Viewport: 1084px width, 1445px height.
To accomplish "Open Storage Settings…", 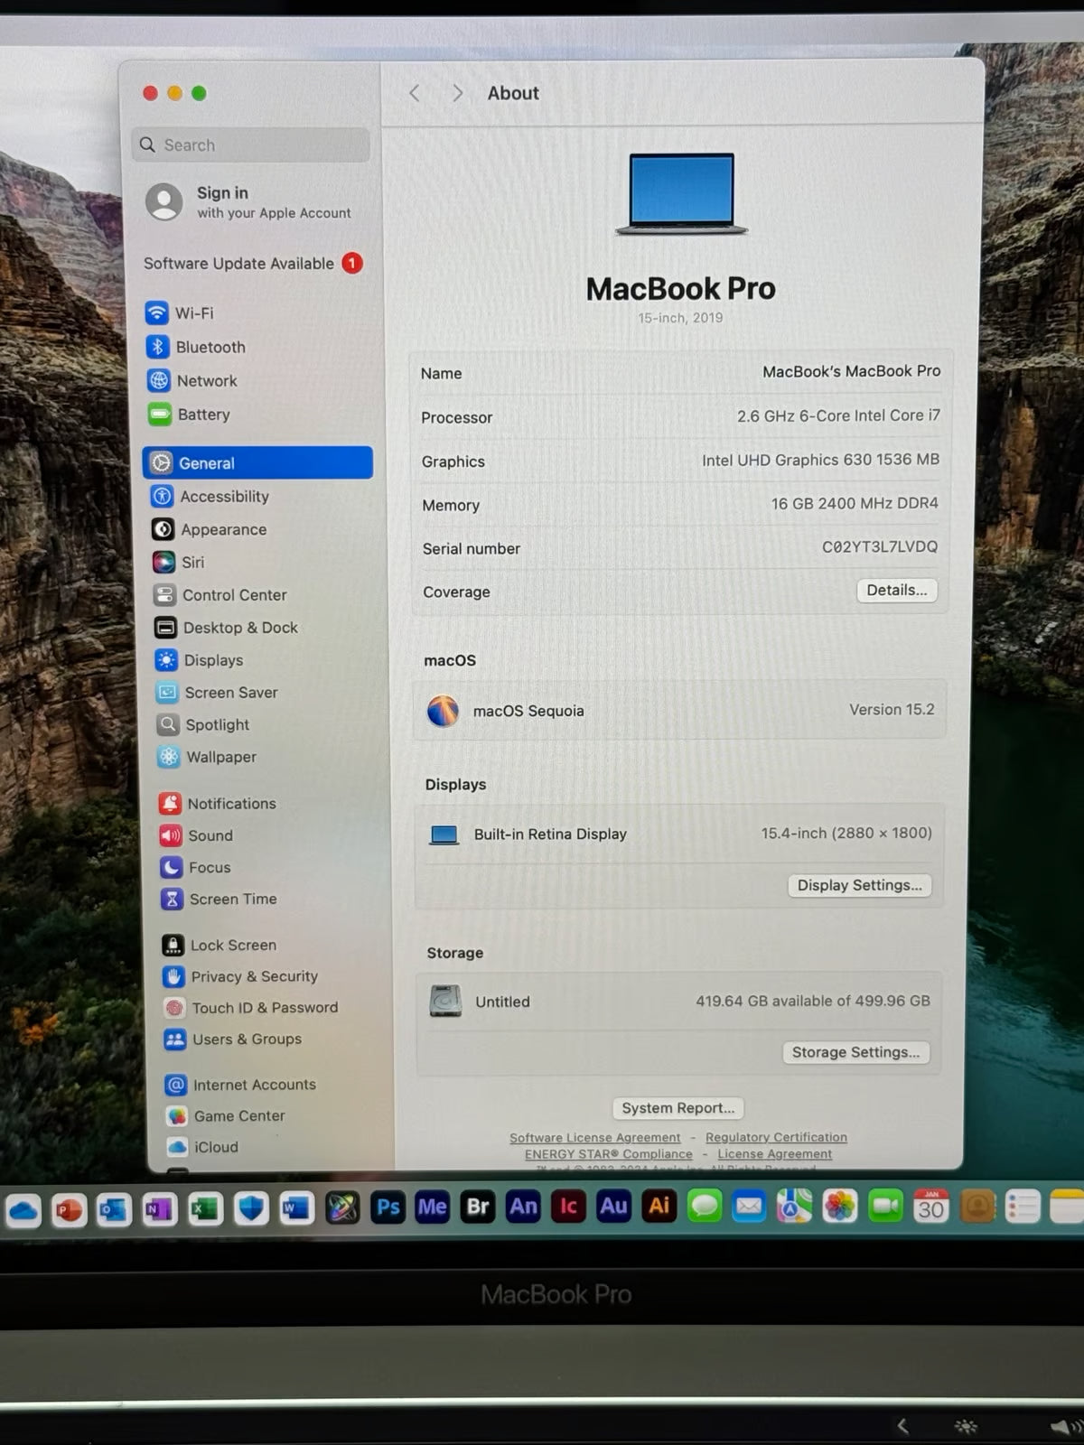I will click(x=855, y=1052).
